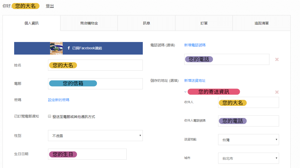
Task: View the 追蹤清單 wishlist tab
Action: [261, 23]
